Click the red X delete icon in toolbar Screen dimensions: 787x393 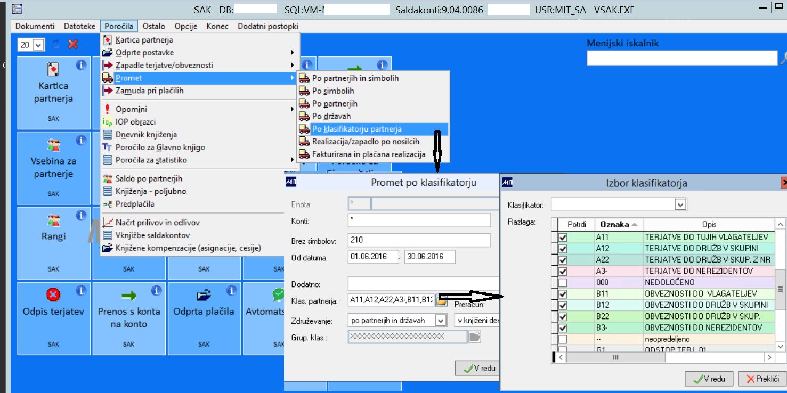[73, 45]
